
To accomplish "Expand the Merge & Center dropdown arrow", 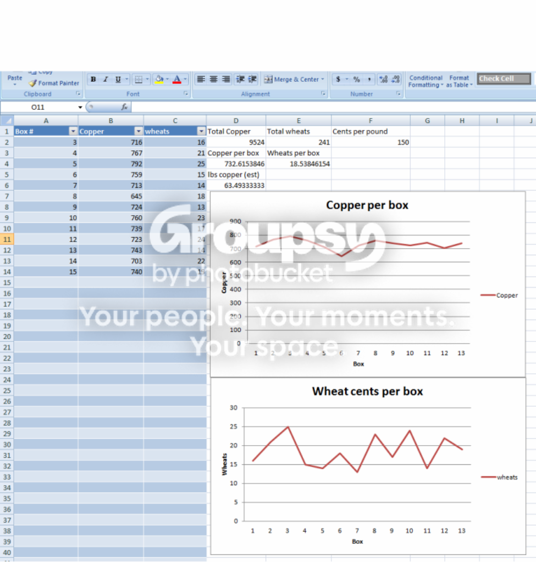I will pyautogui.click(x=323, y=79).
